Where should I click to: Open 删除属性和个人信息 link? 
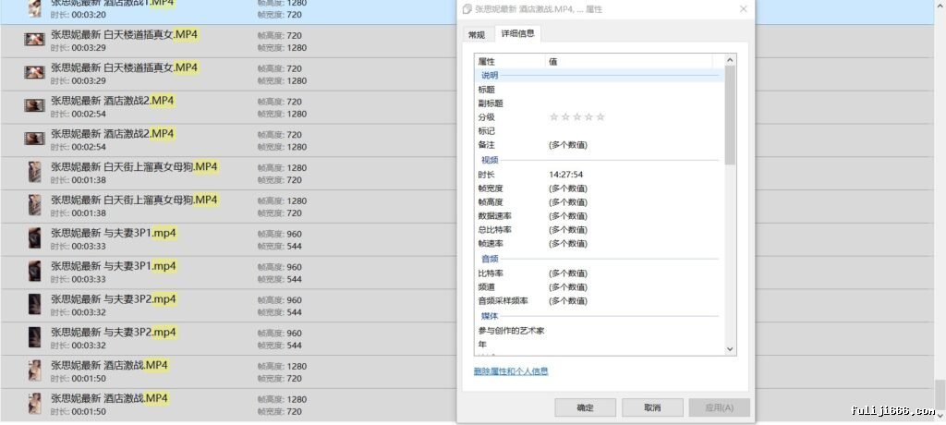[511, 371]
